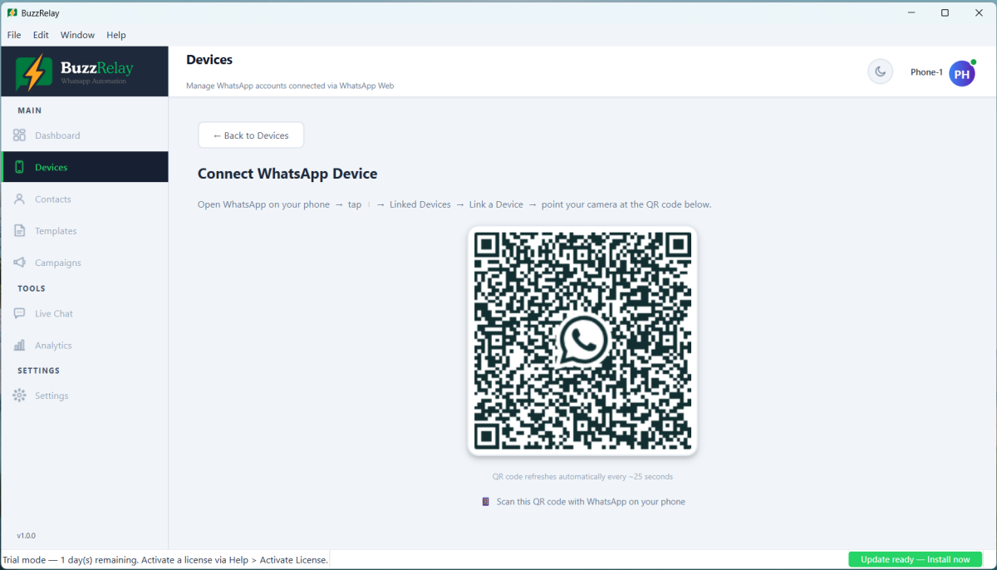The image size is (997, 570).
Task: Open the Edit menu
Action: [41, 35]
